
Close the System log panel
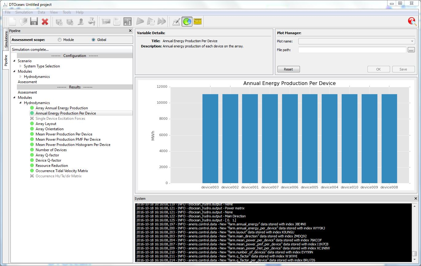[x=416, y=199]
